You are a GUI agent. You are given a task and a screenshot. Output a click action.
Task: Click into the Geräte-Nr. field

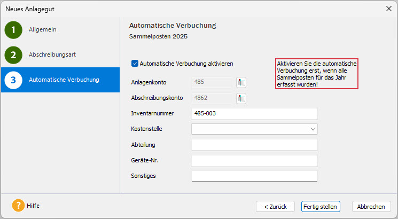click(254, 161)
